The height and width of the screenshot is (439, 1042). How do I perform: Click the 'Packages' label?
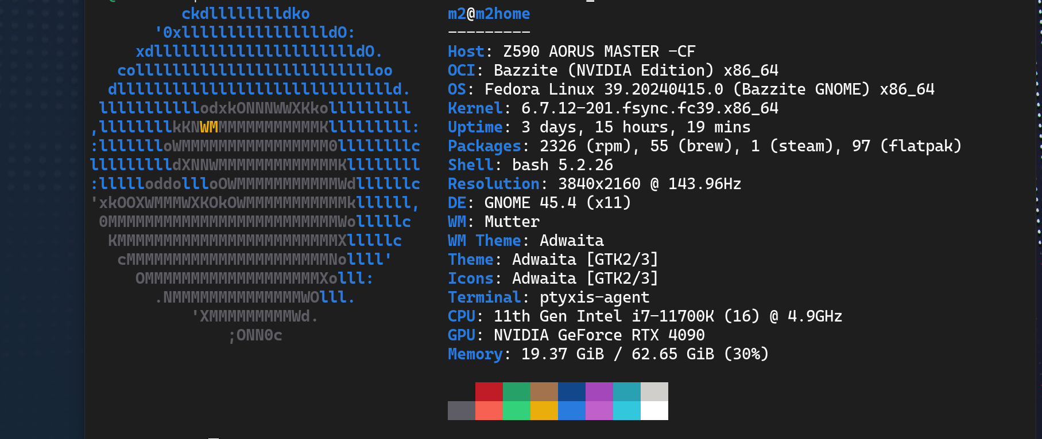pyautogui.click(x=485, y=146)
